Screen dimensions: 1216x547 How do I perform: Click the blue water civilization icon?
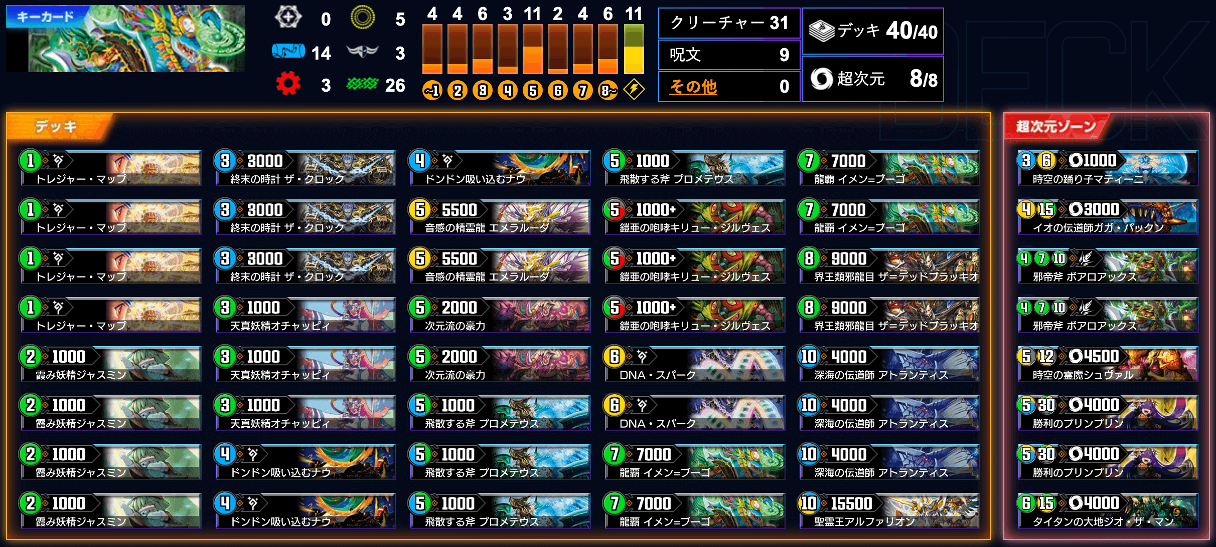click(288, 51)
